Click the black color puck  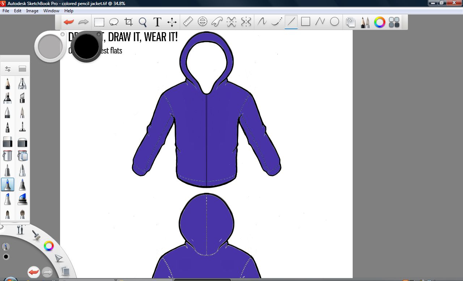coord(87,46)
